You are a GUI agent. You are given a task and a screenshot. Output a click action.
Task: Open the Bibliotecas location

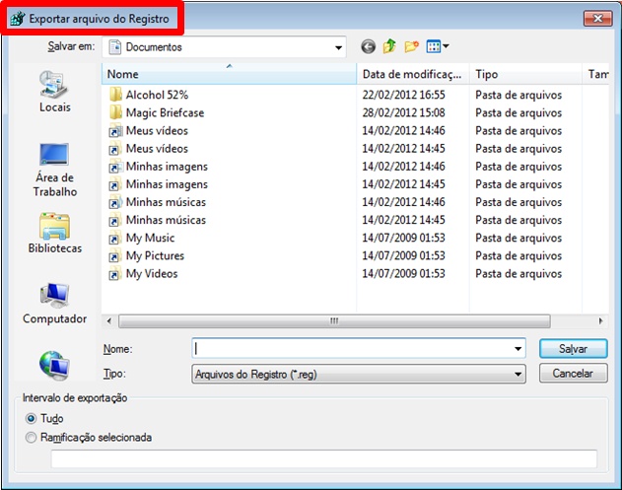55,234
